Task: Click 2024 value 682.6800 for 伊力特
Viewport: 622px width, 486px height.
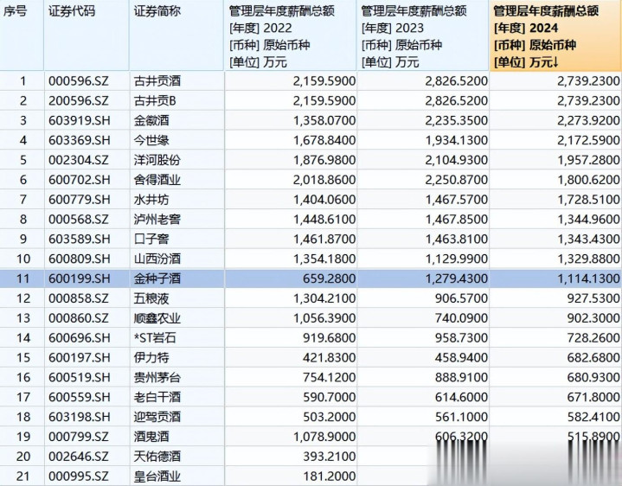Action: tap(593, 358)
